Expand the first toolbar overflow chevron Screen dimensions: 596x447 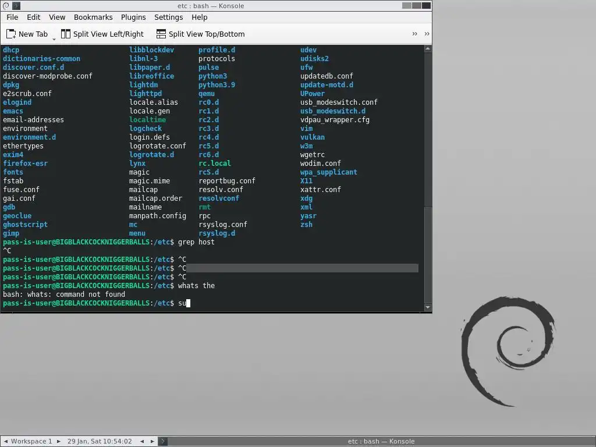[414, 34]
